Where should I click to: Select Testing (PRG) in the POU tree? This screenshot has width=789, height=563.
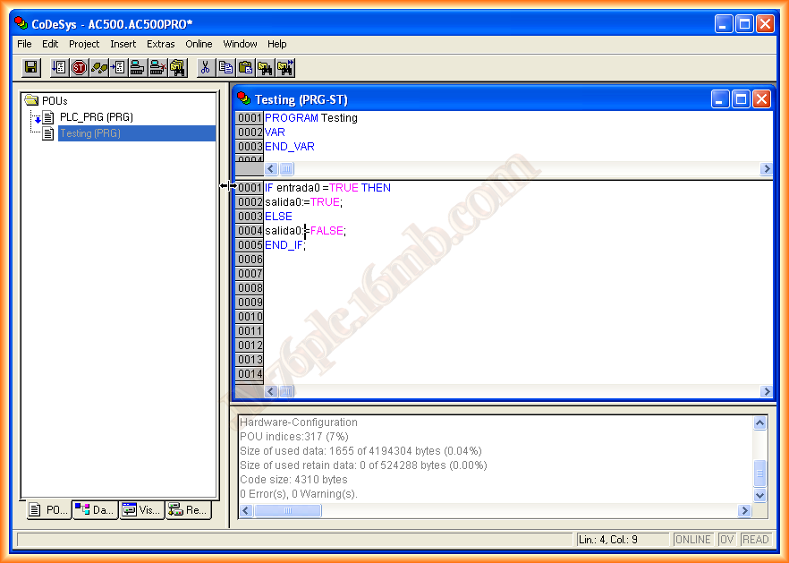tap(89, 133)
